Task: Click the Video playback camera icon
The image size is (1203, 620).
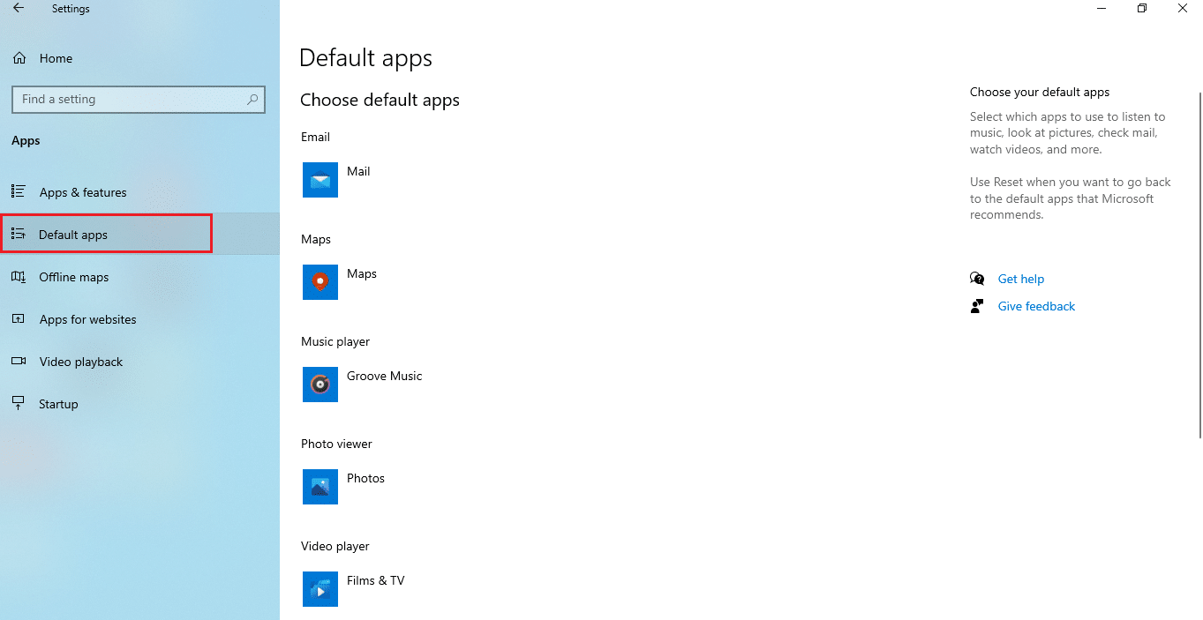Action: pos(19,362)
